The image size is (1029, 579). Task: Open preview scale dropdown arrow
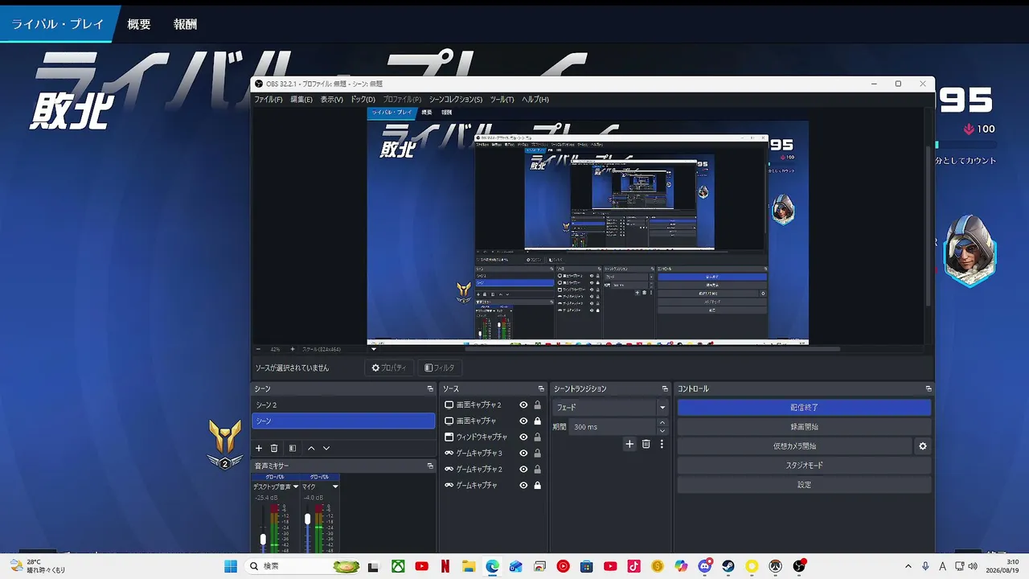point(373,350)
